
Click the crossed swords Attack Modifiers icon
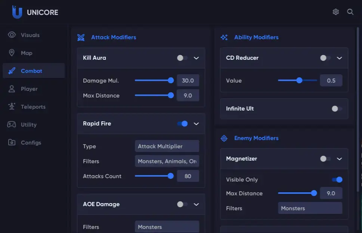(x=81, y=37)
